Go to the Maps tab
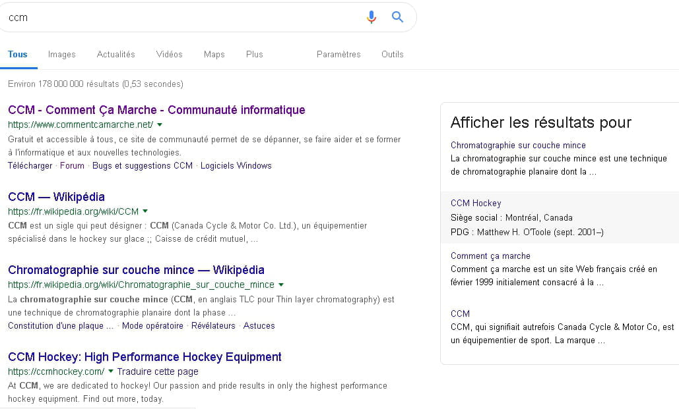679x409 pixels. (214, 54)
